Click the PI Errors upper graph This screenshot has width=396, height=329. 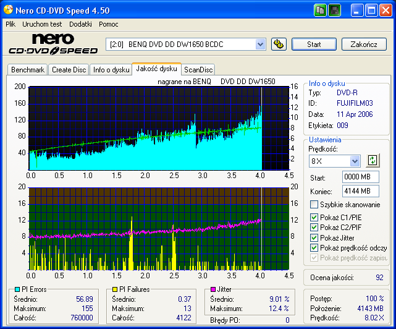[x=159, y=128]
